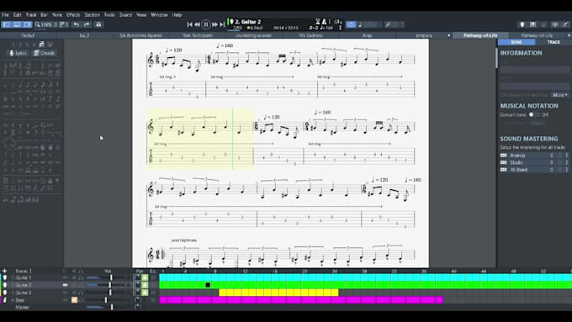Open the fretboard view icon
Screen dimensions: 572x322
tap(533, 24)
